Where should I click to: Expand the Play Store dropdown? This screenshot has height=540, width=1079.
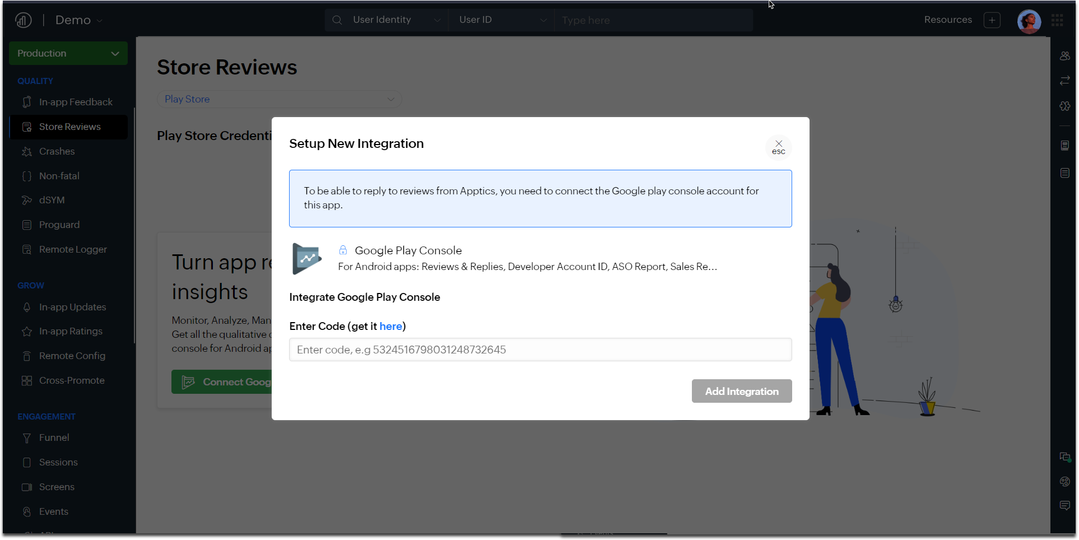coord(279,99)
